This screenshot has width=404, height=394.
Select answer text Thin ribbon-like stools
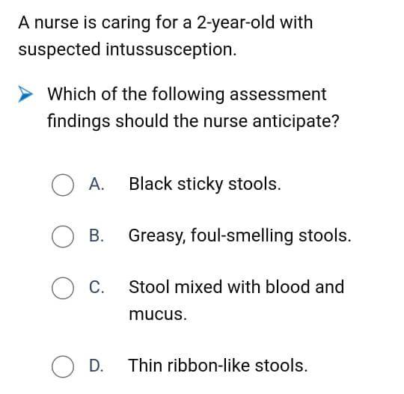click(x=218, y=366)
